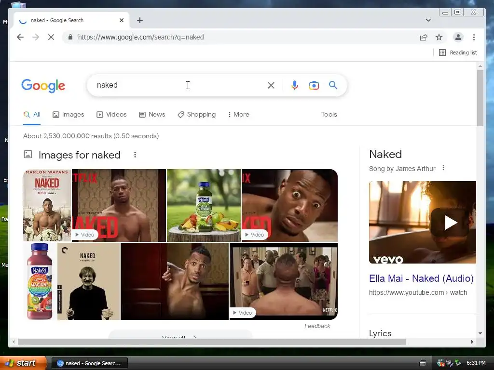Screen dimensions: 494x370
Task: Open the dots menu beside Song by James Arthur
Action: click(x=443, y=168)
